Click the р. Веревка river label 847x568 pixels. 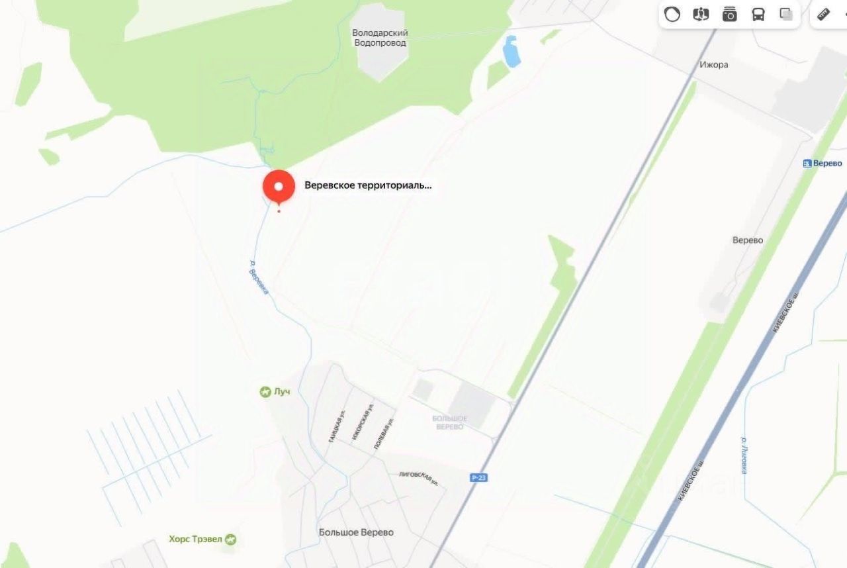[259, 277]
